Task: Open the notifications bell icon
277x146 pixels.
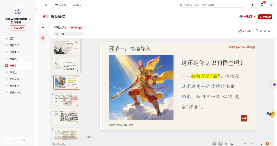Action: pyautogui.click(x=262, y=5)
